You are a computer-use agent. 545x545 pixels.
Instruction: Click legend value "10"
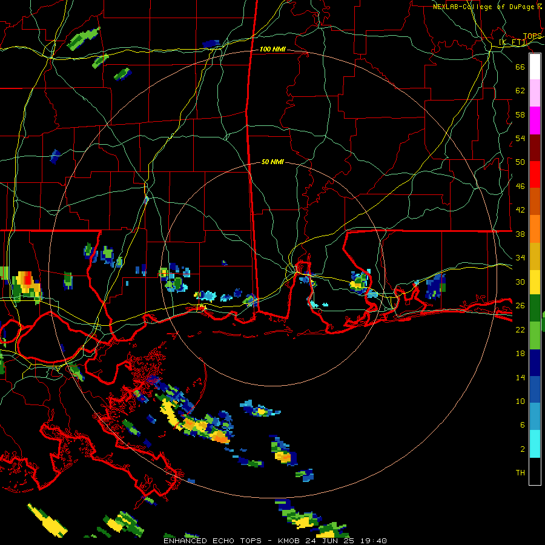(520, 401)
